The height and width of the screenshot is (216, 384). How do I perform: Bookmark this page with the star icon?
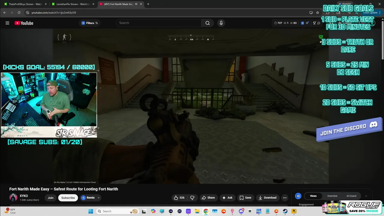pos(317,13)
